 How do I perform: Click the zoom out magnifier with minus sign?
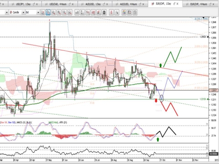click(x=64, y=13)
